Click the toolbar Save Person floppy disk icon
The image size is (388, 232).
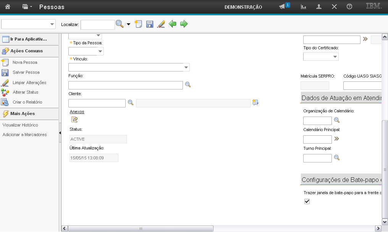150,24
